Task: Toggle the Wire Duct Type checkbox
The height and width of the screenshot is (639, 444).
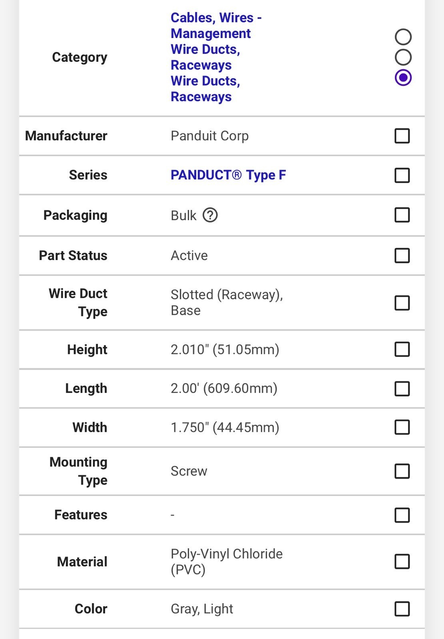Action: coord(402,303)
